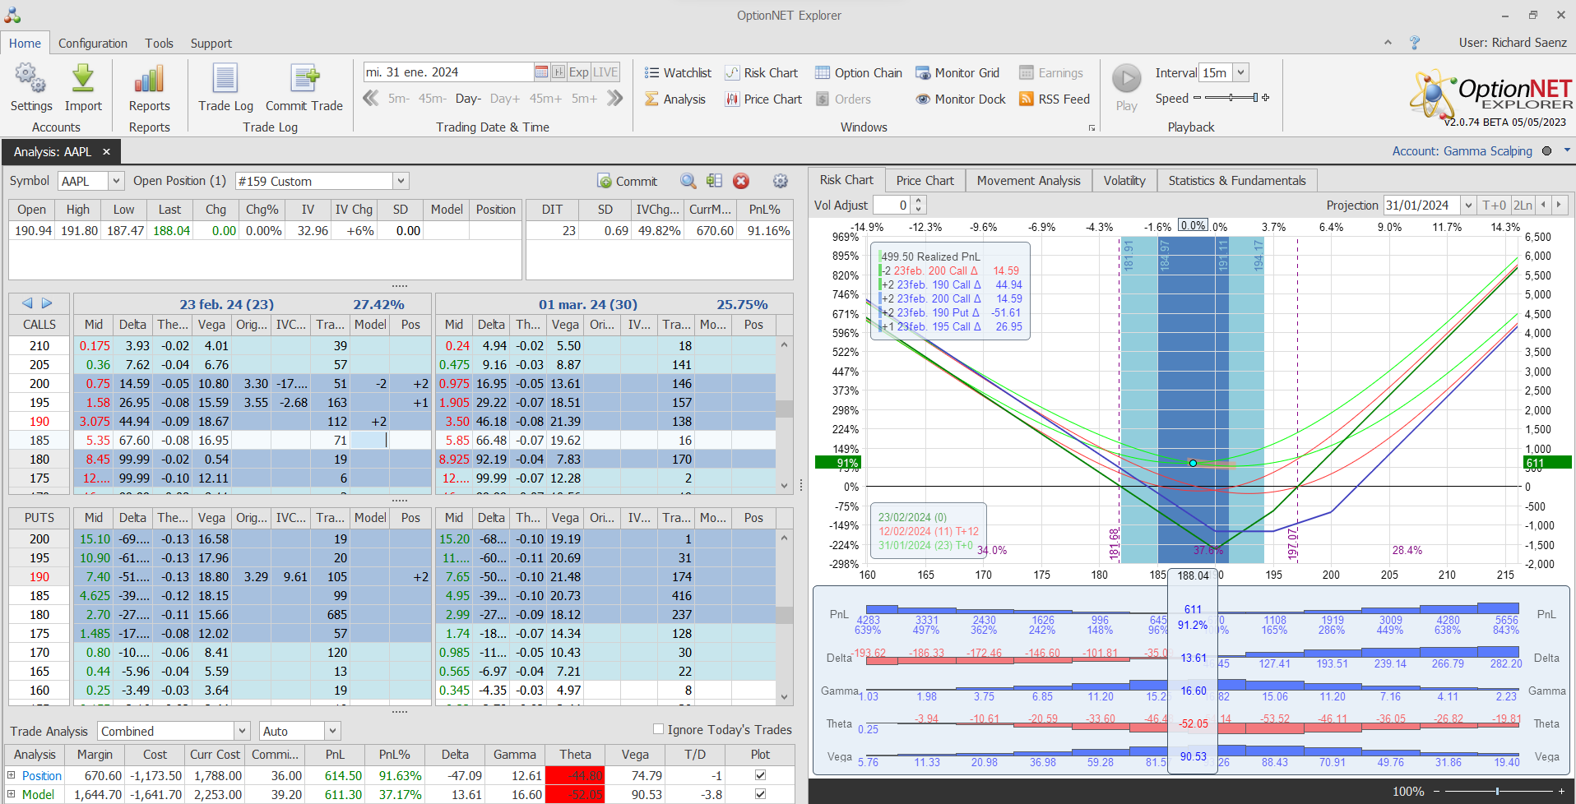
Task: Open the Trade Log document icon
Action: pos(225,79)
